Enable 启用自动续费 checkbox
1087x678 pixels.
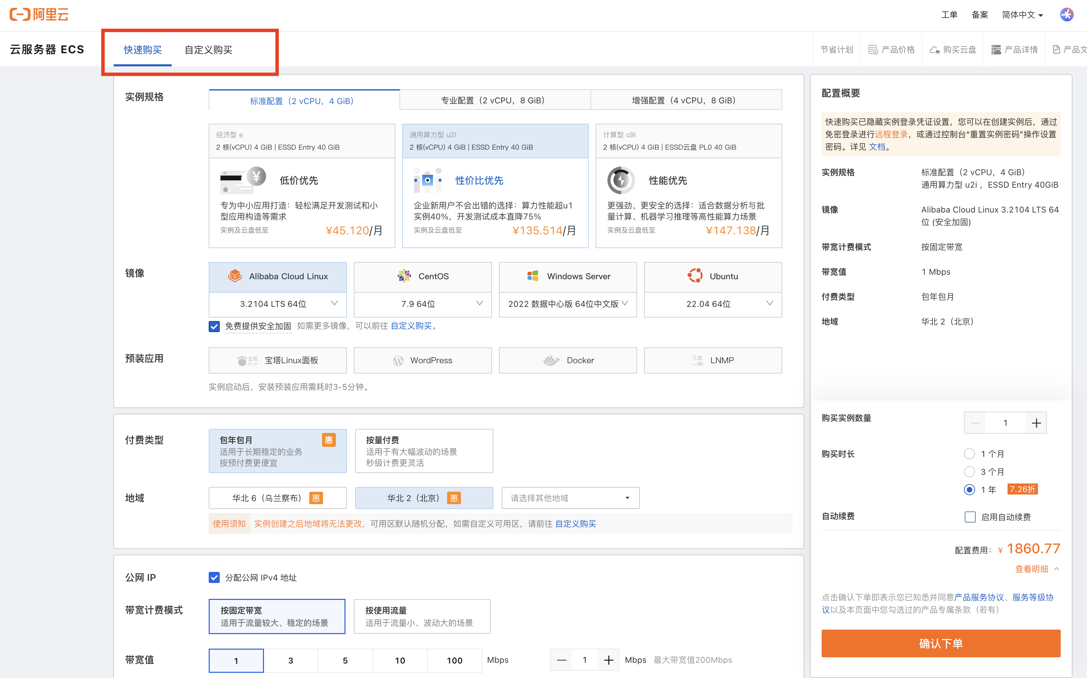[970, 517]
